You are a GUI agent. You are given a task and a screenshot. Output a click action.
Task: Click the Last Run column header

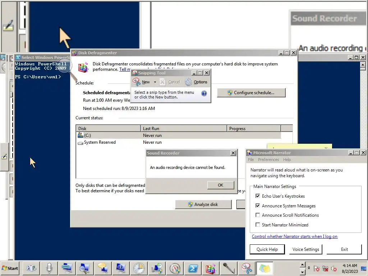[184, 128]
